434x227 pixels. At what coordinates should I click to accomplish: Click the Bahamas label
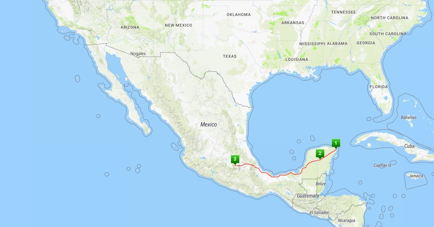[409, 117]
